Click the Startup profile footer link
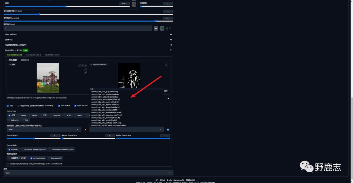 [179, 180]
